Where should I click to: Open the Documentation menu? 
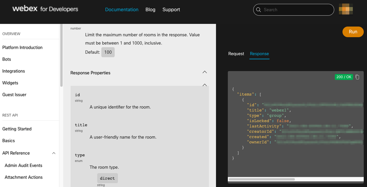click(x=122, y=9)
